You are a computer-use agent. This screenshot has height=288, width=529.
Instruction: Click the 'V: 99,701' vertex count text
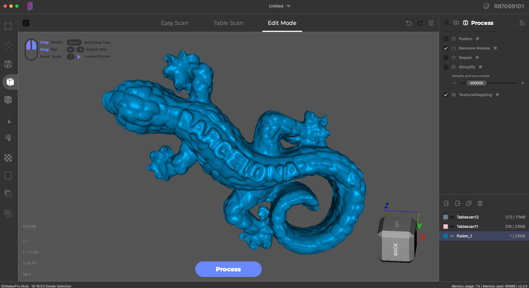click(30, 263)
